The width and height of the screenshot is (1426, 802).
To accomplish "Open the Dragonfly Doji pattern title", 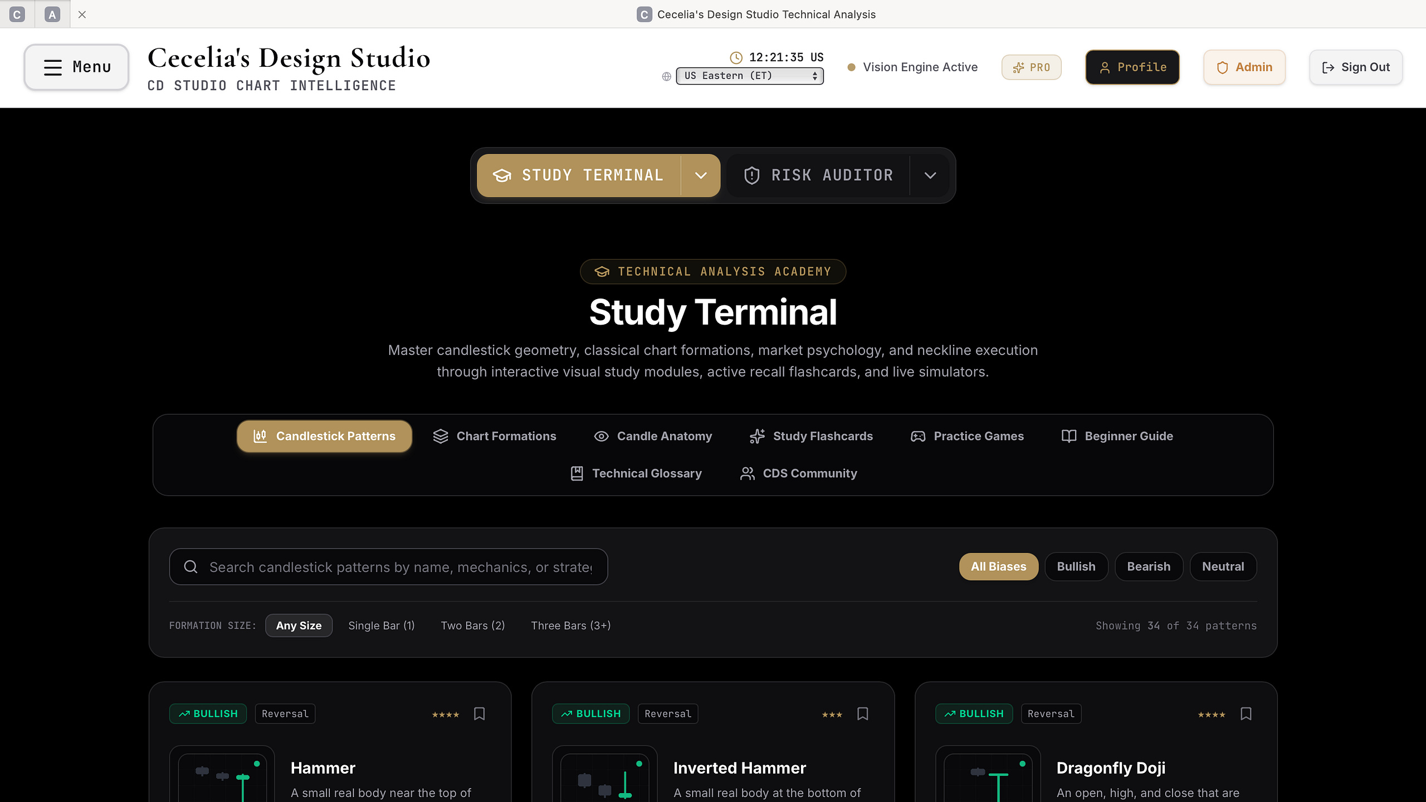I will (x=1111, y=768).
